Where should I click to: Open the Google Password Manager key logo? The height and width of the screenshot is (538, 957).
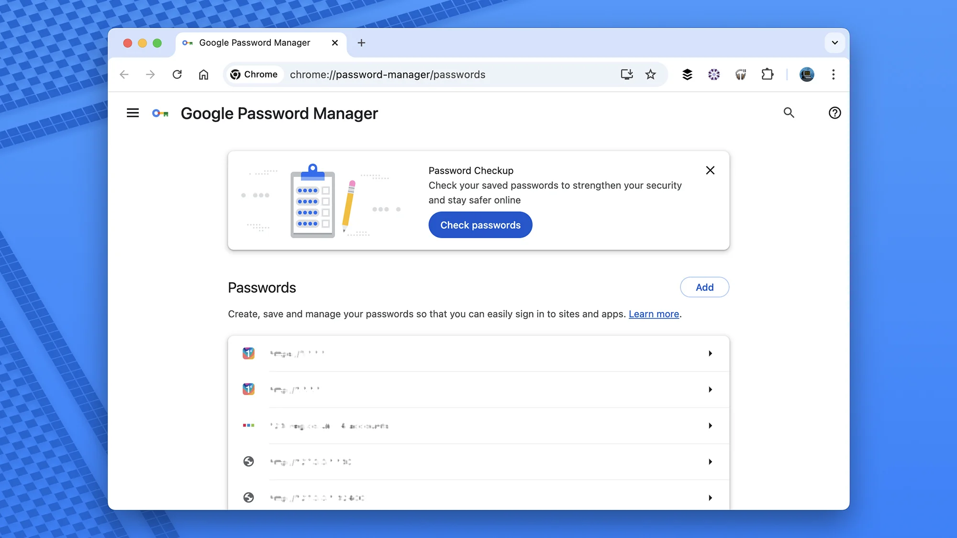160,113
